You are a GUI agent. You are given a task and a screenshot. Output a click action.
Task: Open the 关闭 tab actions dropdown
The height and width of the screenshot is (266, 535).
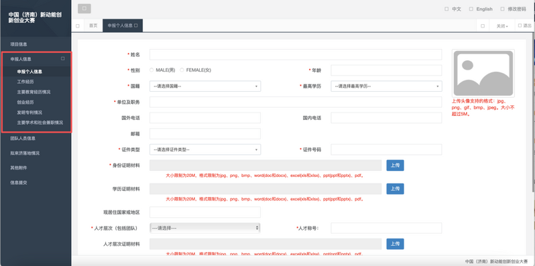pos(502,26)
